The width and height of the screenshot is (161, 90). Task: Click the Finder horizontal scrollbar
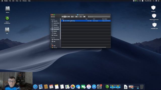(x=84, y=47)
